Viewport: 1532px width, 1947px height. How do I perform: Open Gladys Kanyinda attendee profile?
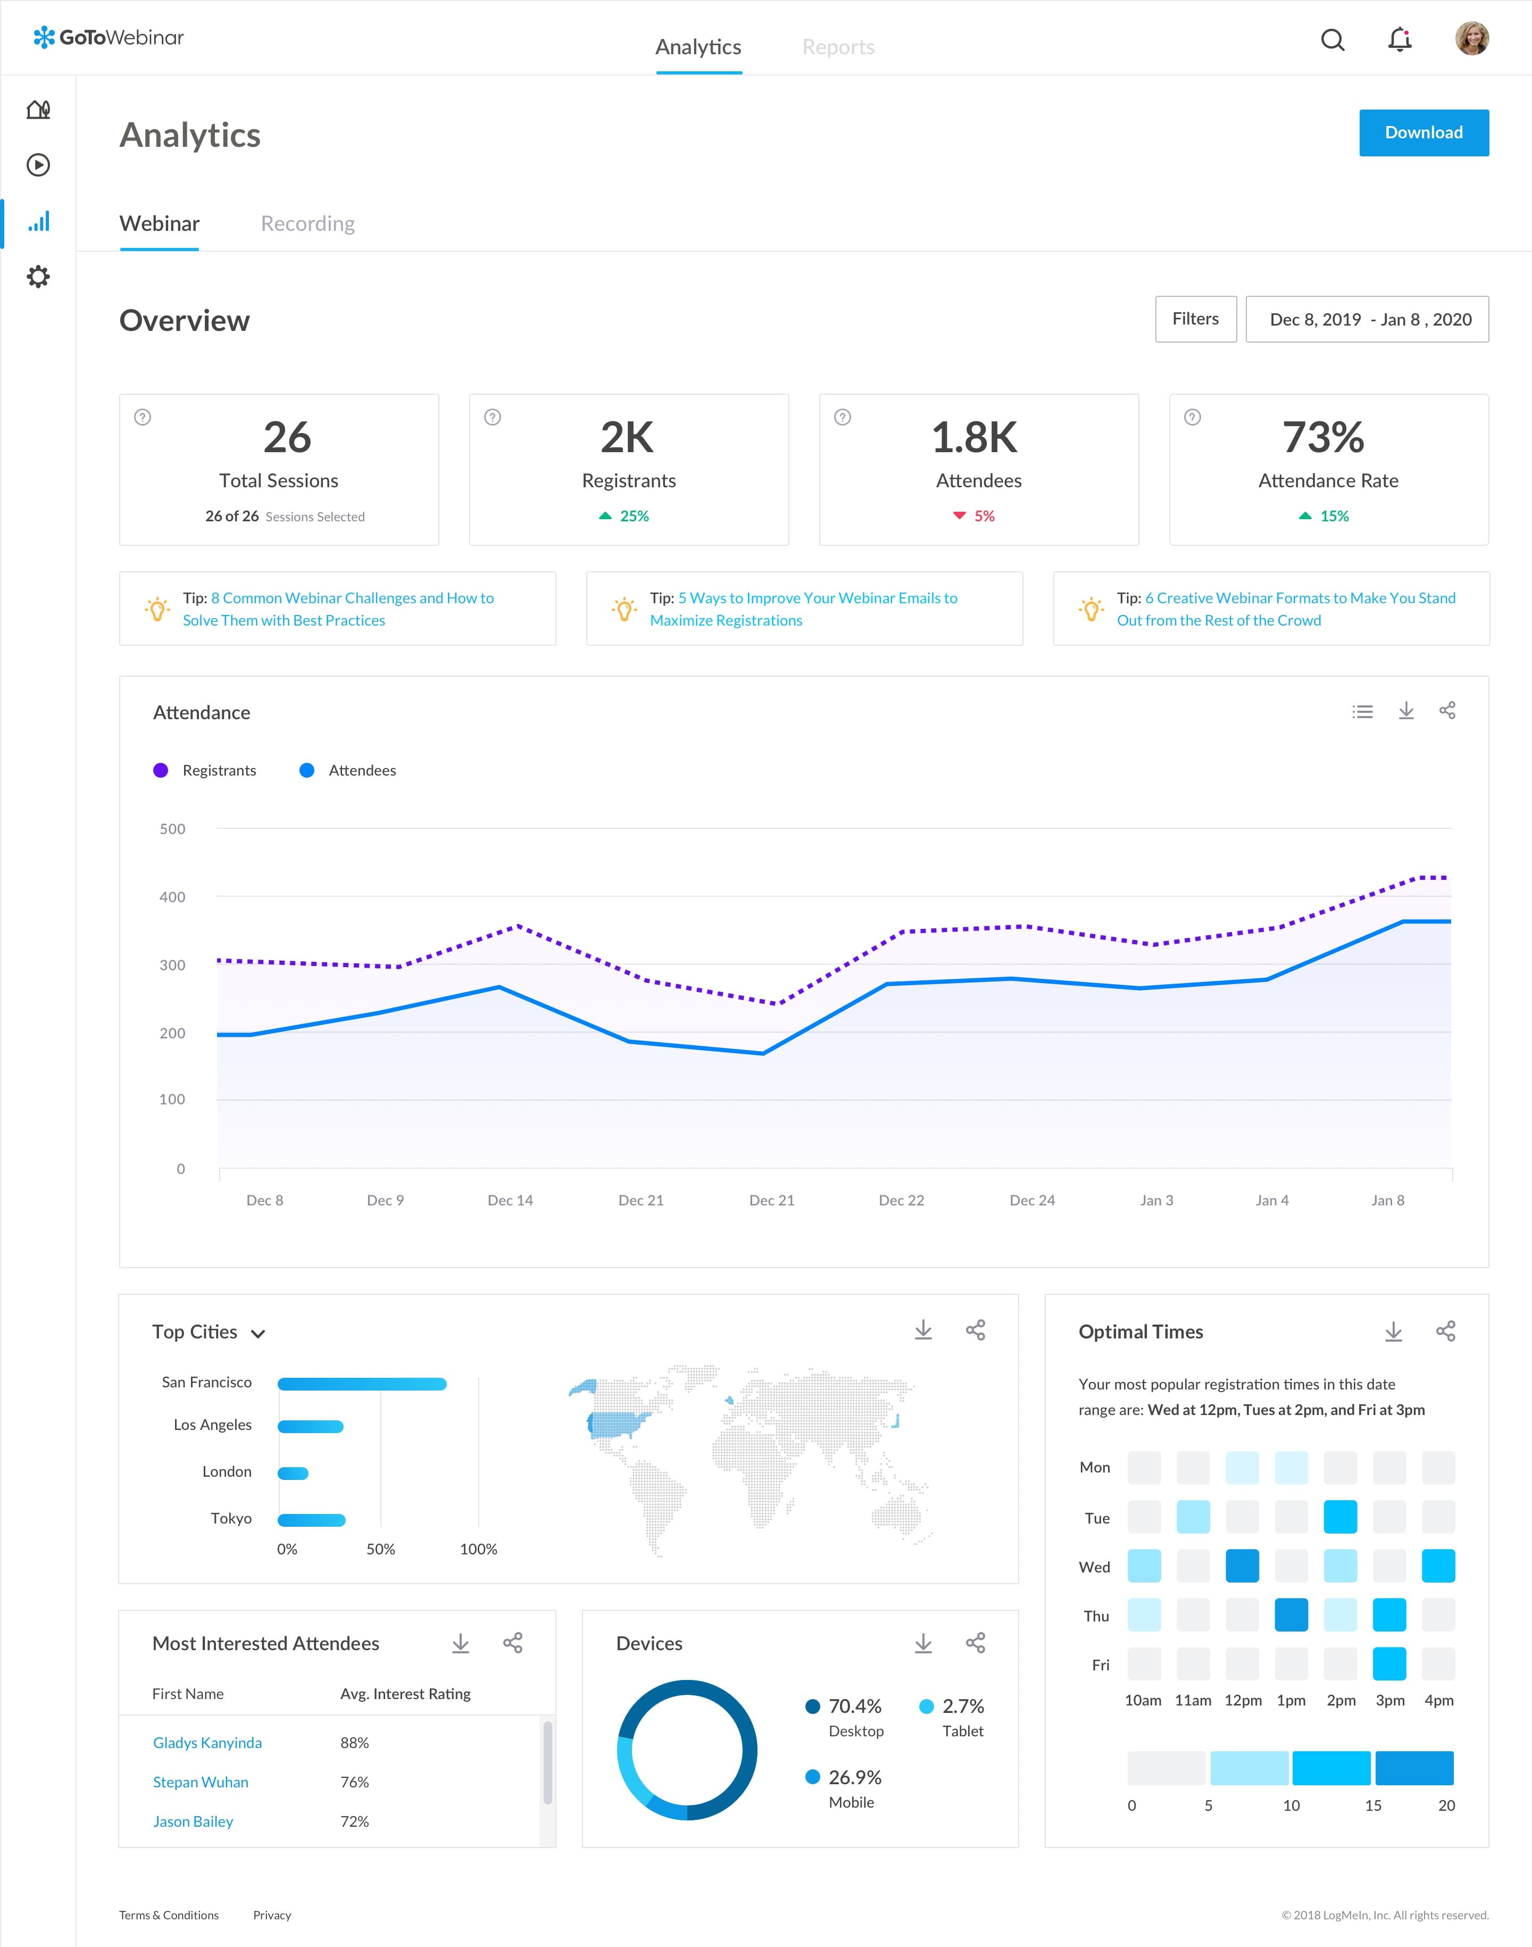point(207,1743)
